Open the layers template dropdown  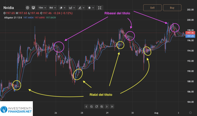(91, 8)
